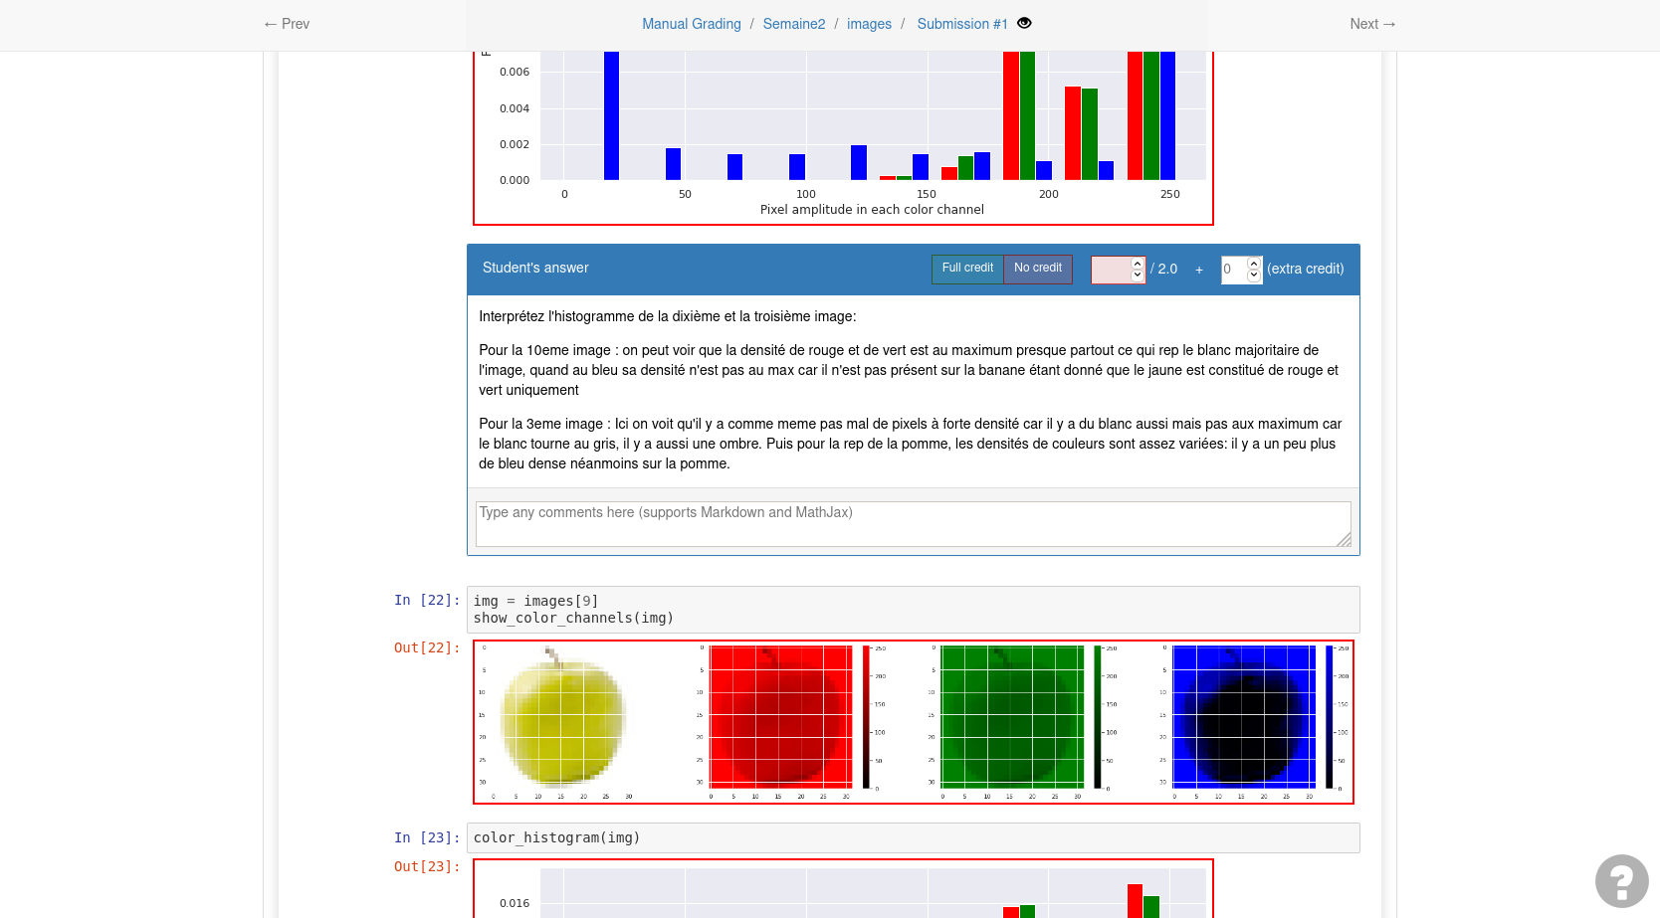
Task: Open the Submission #1 breadcrumb link
Action: 961,24
